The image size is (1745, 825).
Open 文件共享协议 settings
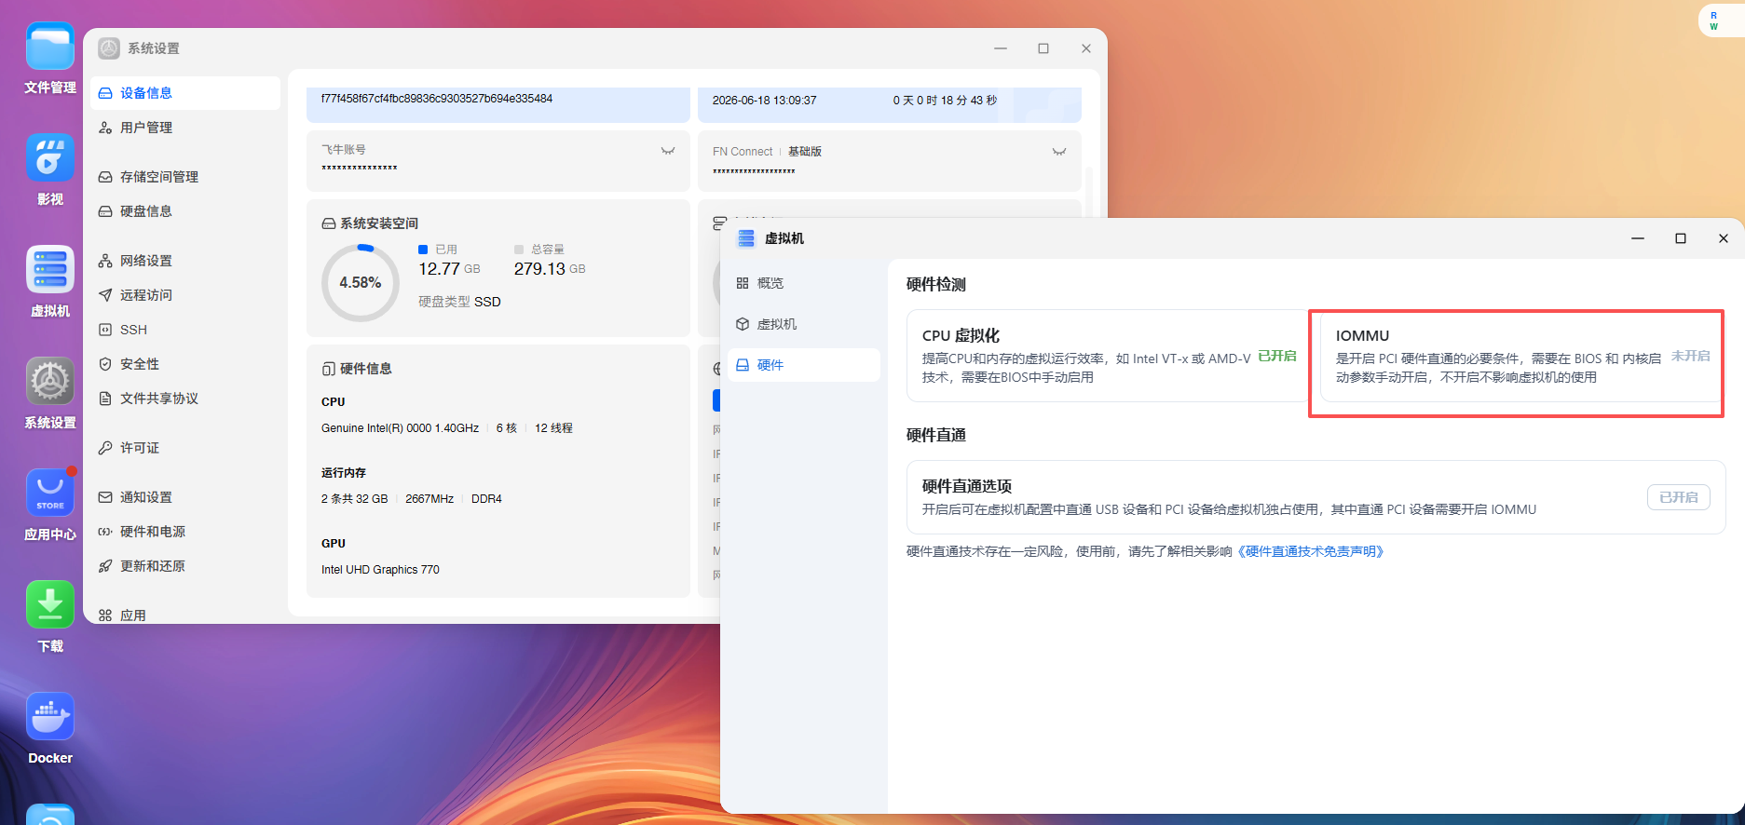click(185, 399)
